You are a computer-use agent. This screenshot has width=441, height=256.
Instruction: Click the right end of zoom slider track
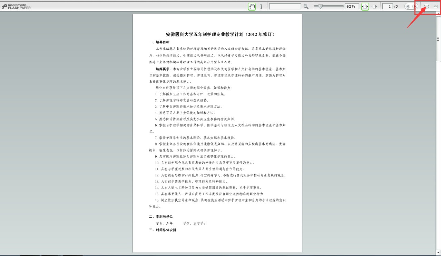tap(343, 6)
